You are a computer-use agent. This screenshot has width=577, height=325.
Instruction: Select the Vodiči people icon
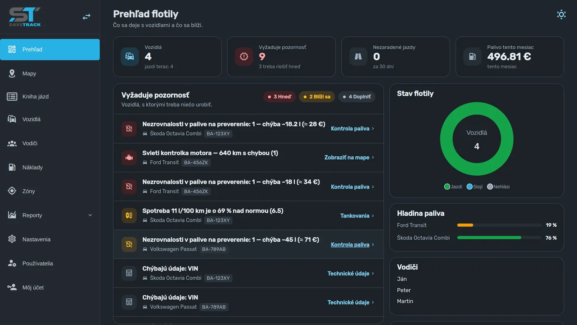pyautogui.click(x=12, y=144)
